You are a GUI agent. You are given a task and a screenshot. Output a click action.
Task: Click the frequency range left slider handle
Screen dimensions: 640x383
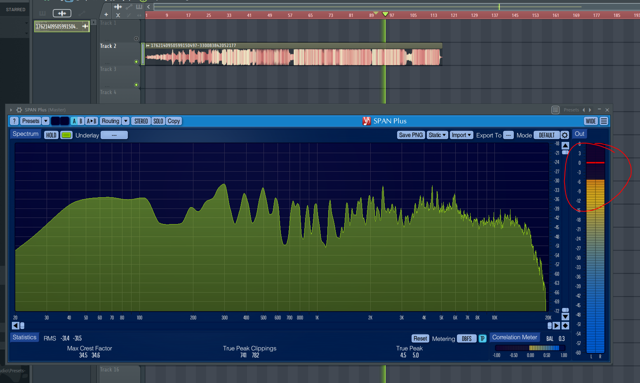(x=22, y=326)
